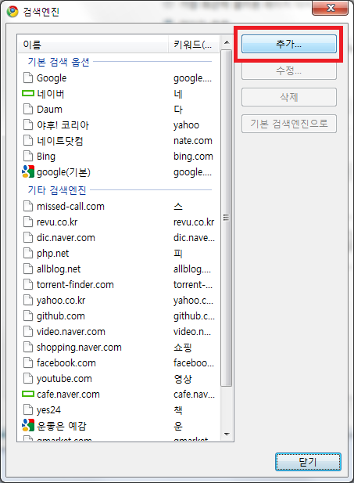Click the page icon beside Daum

pyautogui.click(x=28, y=109)
